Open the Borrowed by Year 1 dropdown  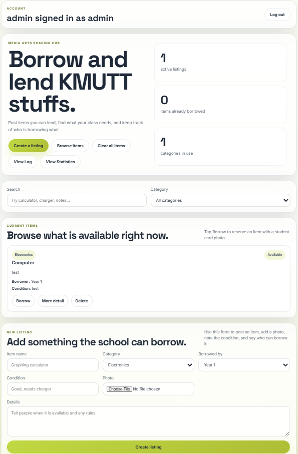click(244, 365)
